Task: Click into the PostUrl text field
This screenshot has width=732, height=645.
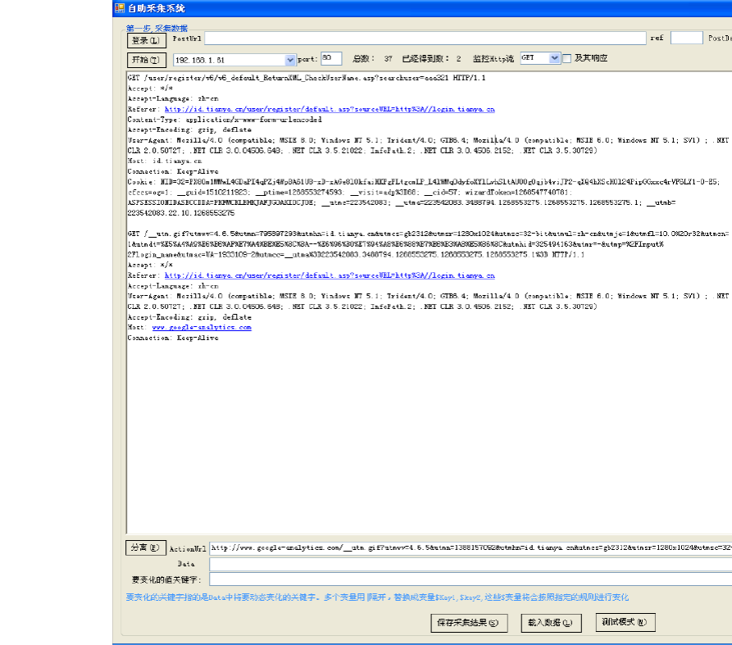Action: pos(425,39)
